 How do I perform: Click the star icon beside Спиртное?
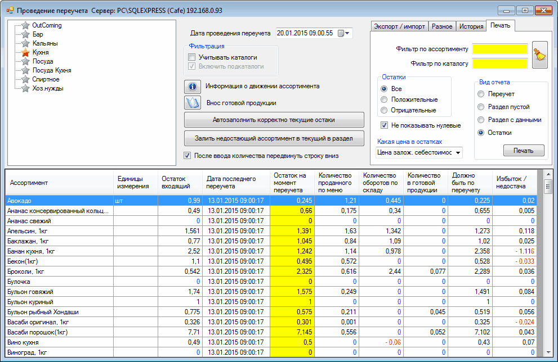[x=25, y=79]
